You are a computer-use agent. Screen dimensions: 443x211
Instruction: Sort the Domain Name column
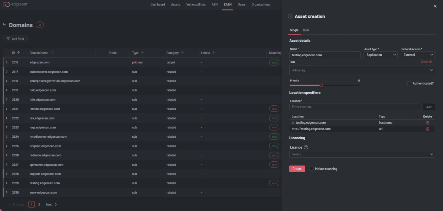pos(52,53)
